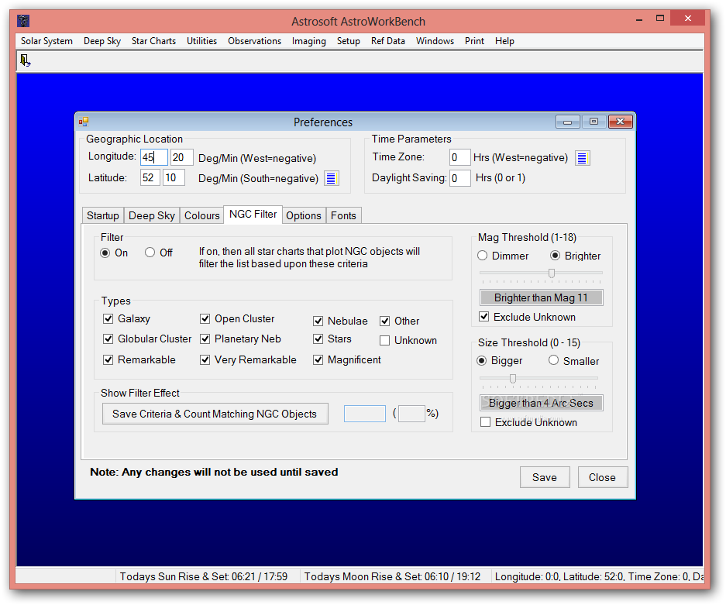This screenshot has width=726, height=605.
Task: Click Todays Sun Rise & Set status text
Action: coord(204,576)
